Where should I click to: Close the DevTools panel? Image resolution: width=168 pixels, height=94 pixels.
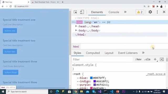point(164,12)
